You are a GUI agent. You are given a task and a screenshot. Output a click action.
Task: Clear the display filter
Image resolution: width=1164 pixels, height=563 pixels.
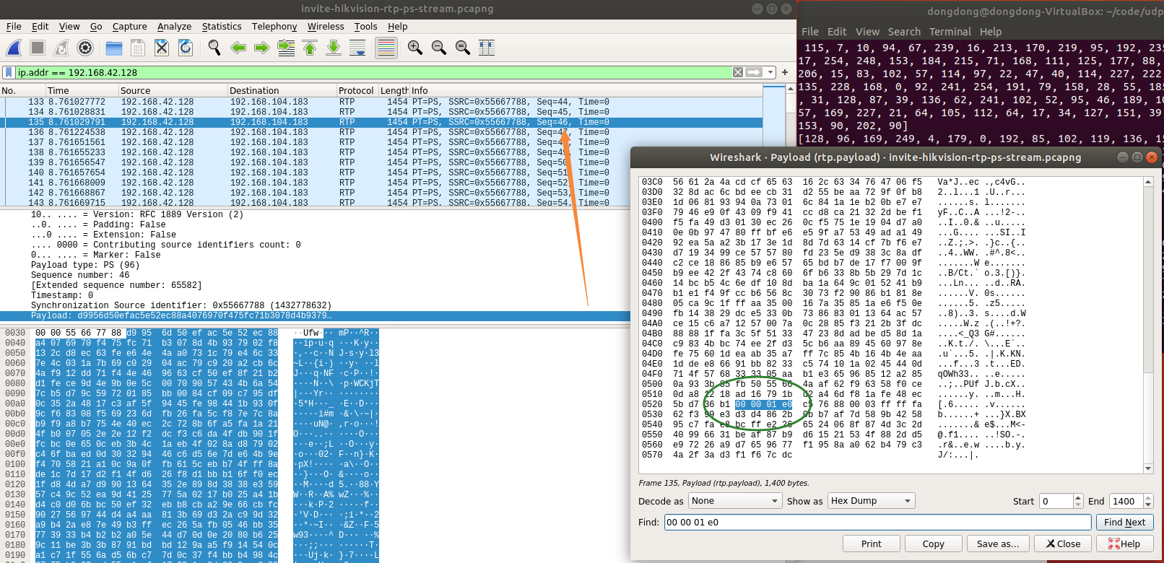click(x=738, y=72)
